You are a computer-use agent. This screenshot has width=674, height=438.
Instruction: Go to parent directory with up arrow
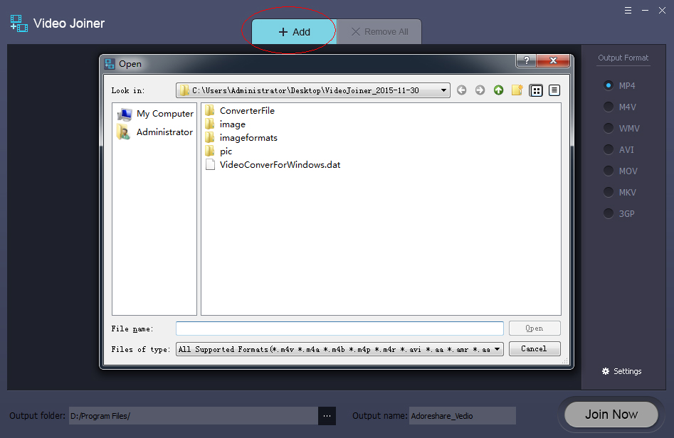pyautogui.click(x=498, y=90)
